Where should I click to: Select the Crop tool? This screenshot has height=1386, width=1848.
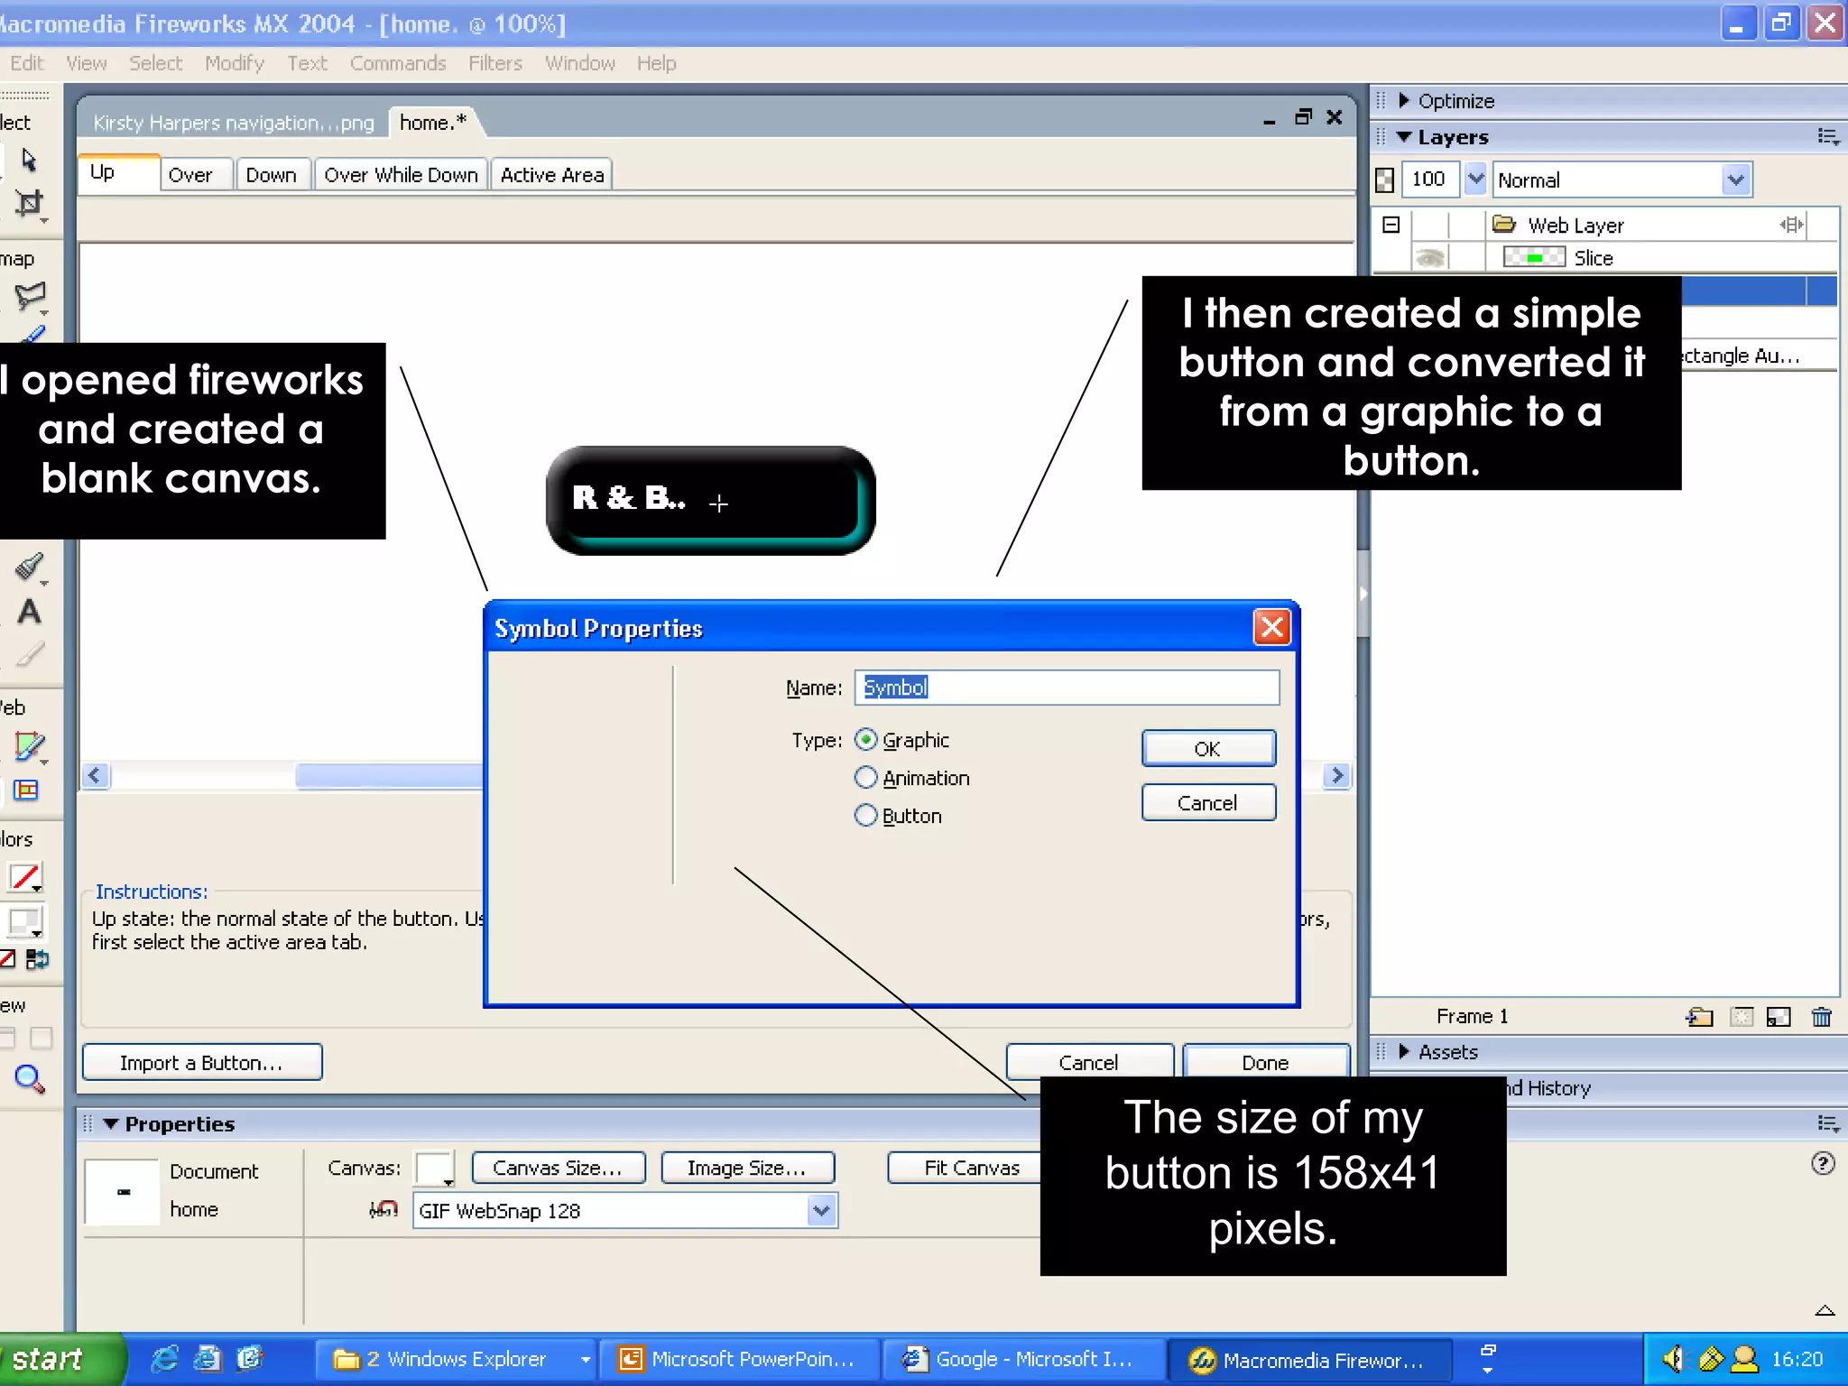point(29,203)
